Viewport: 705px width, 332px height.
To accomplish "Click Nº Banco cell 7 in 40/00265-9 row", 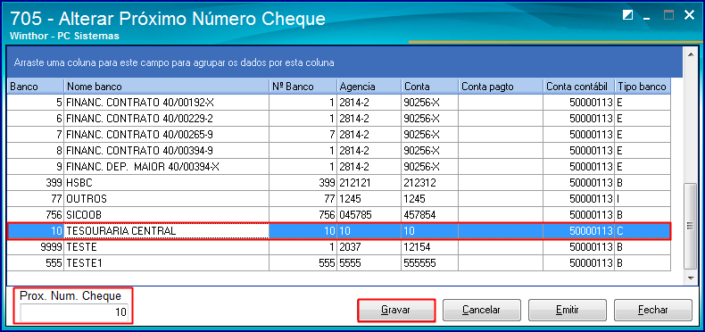I will click(303, 135).
